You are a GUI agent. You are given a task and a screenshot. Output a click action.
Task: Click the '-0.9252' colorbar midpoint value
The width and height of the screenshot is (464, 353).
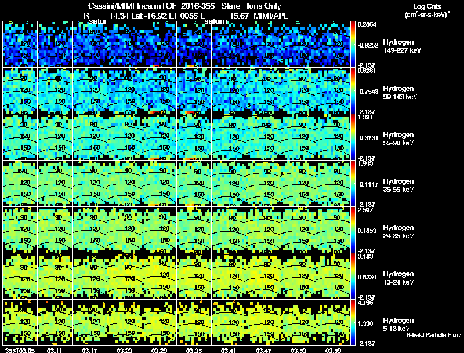click(x=368, y=45)
